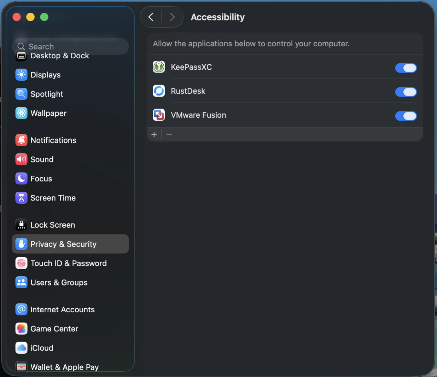The width and height of the screenshot is (437, 377).
Task: Click the Notifications bell icon
Action: coord(22,140)
